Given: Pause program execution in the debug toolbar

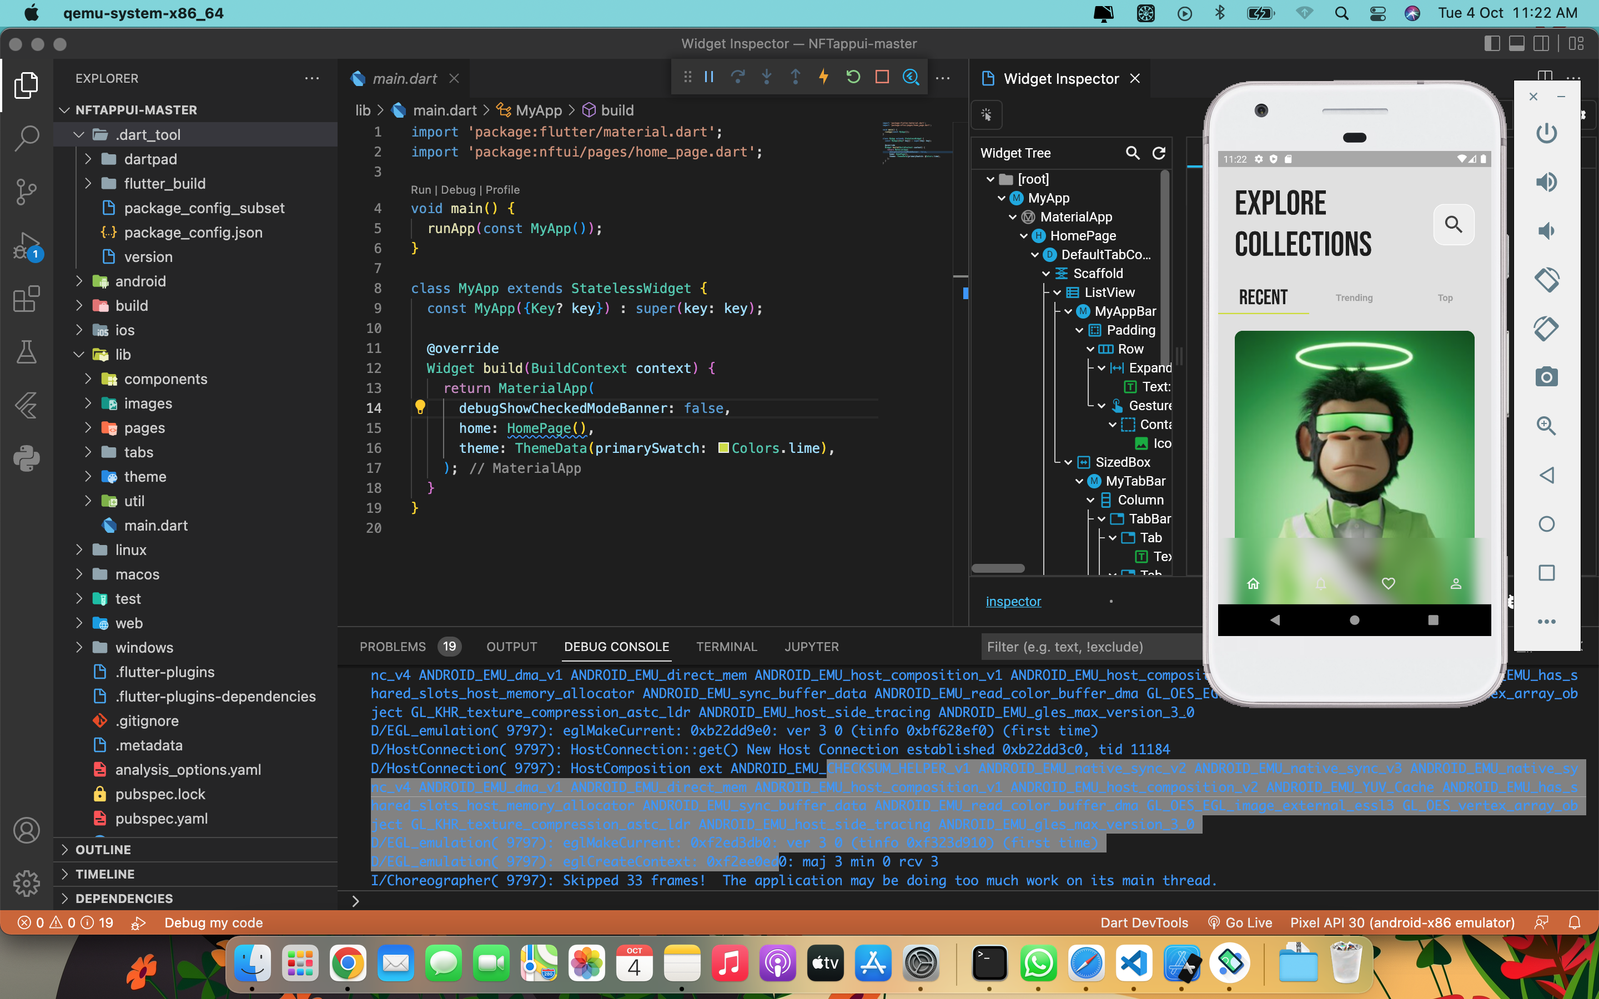Looking at the screenshot, I should [x=709, y=77].
